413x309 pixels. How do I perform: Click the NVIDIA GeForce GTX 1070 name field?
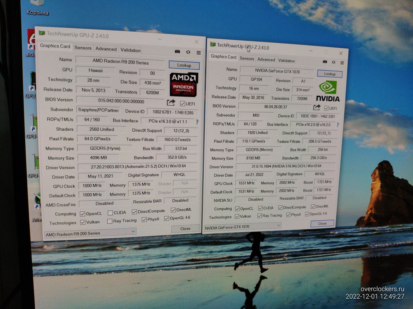277,71
